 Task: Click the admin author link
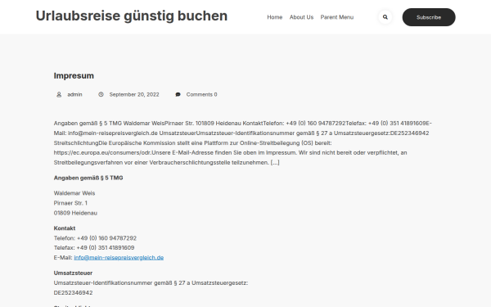(x=74, y=94)
